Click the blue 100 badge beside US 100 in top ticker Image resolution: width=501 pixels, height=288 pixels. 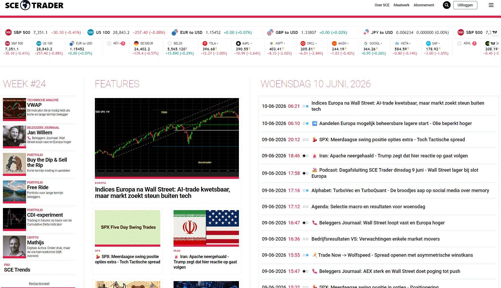pyautogui.click(x=91, y=33)
